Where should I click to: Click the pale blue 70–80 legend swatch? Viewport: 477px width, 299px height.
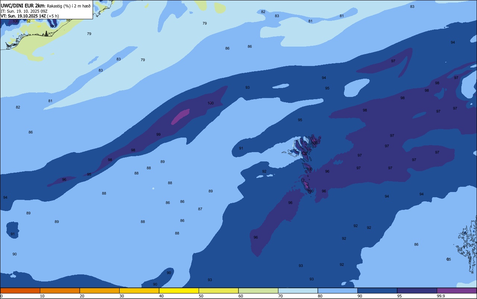[298, 290]
